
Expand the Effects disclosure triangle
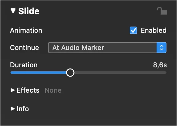13,90
